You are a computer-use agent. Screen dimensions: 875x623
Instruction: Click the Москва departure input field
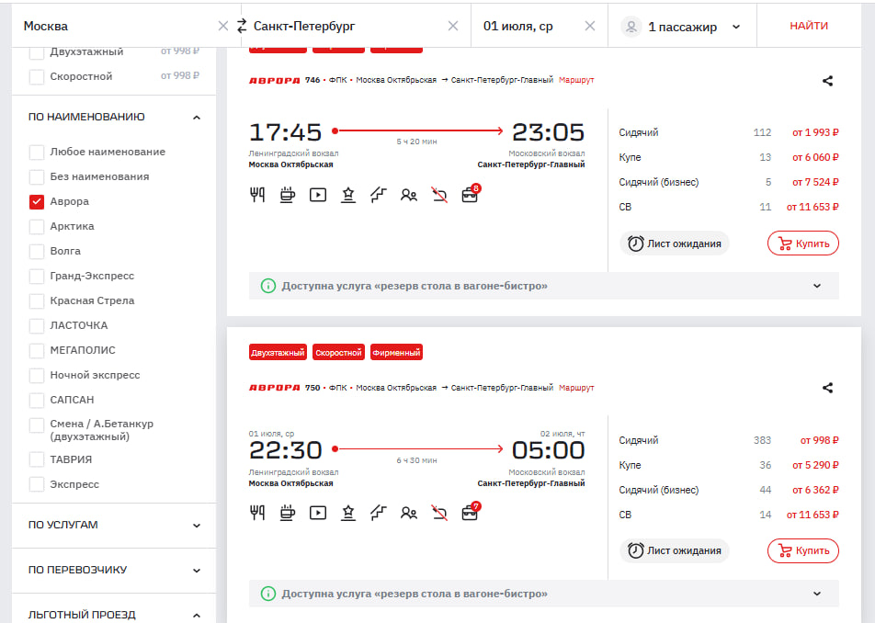pos(114,27)
